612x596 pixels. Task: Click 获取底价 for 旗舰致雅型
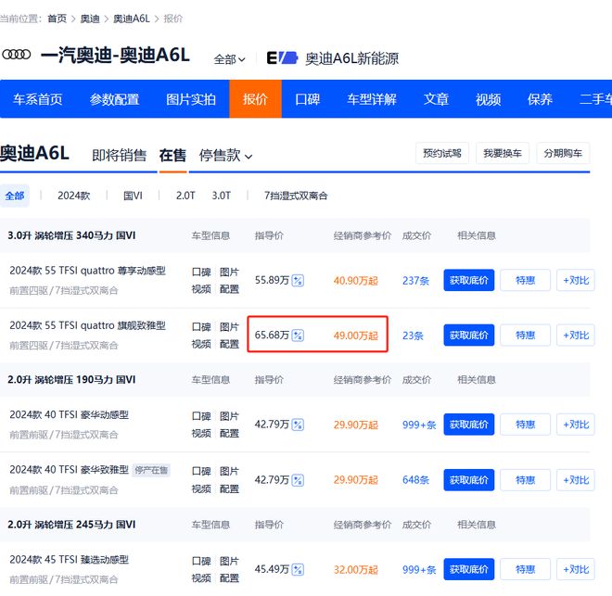469,335
